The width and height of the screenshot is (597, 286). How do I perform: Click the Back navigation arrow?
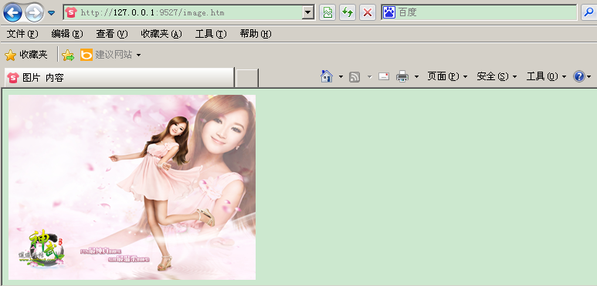12,13
